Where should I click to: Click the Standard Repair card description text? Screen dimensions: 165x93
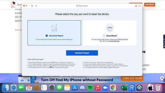tap(54, 40)
